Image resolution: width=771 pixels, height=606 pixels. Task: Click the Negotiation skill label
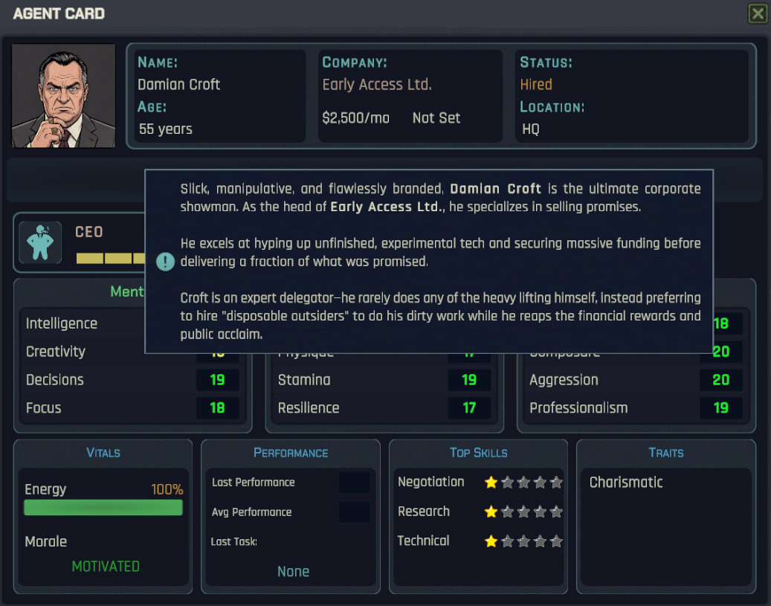click(430, 482)
